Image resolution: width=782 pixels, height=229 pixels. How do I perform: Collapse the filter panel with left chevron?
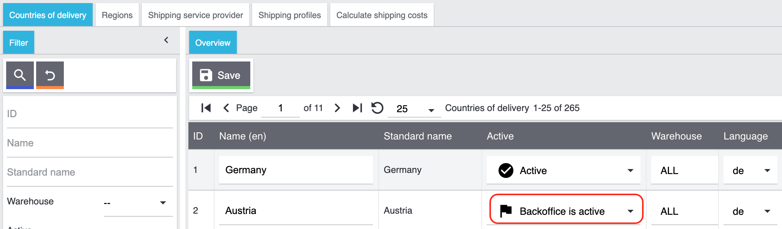click(x=166, y=40)
